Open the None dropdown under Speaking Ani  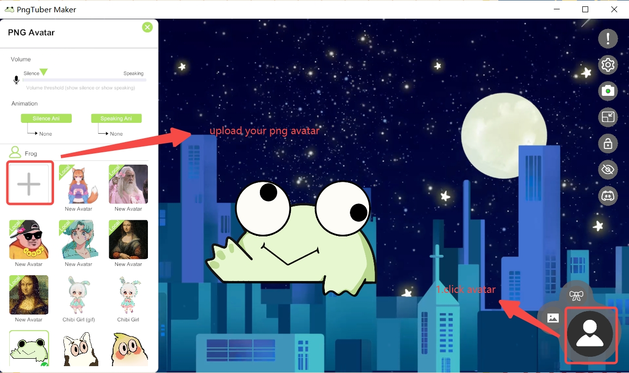(116, 133)
